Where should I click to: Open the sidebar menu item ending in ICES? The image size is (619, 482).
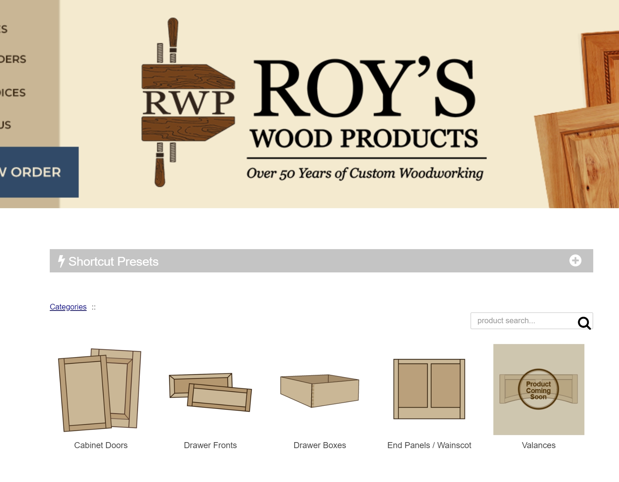click(13, 92)
